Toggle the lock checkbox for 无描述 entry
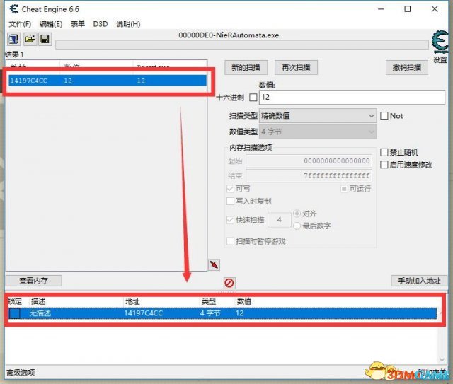Image resolution: width=453 pixels, height=384 pixels. (14, 313)
